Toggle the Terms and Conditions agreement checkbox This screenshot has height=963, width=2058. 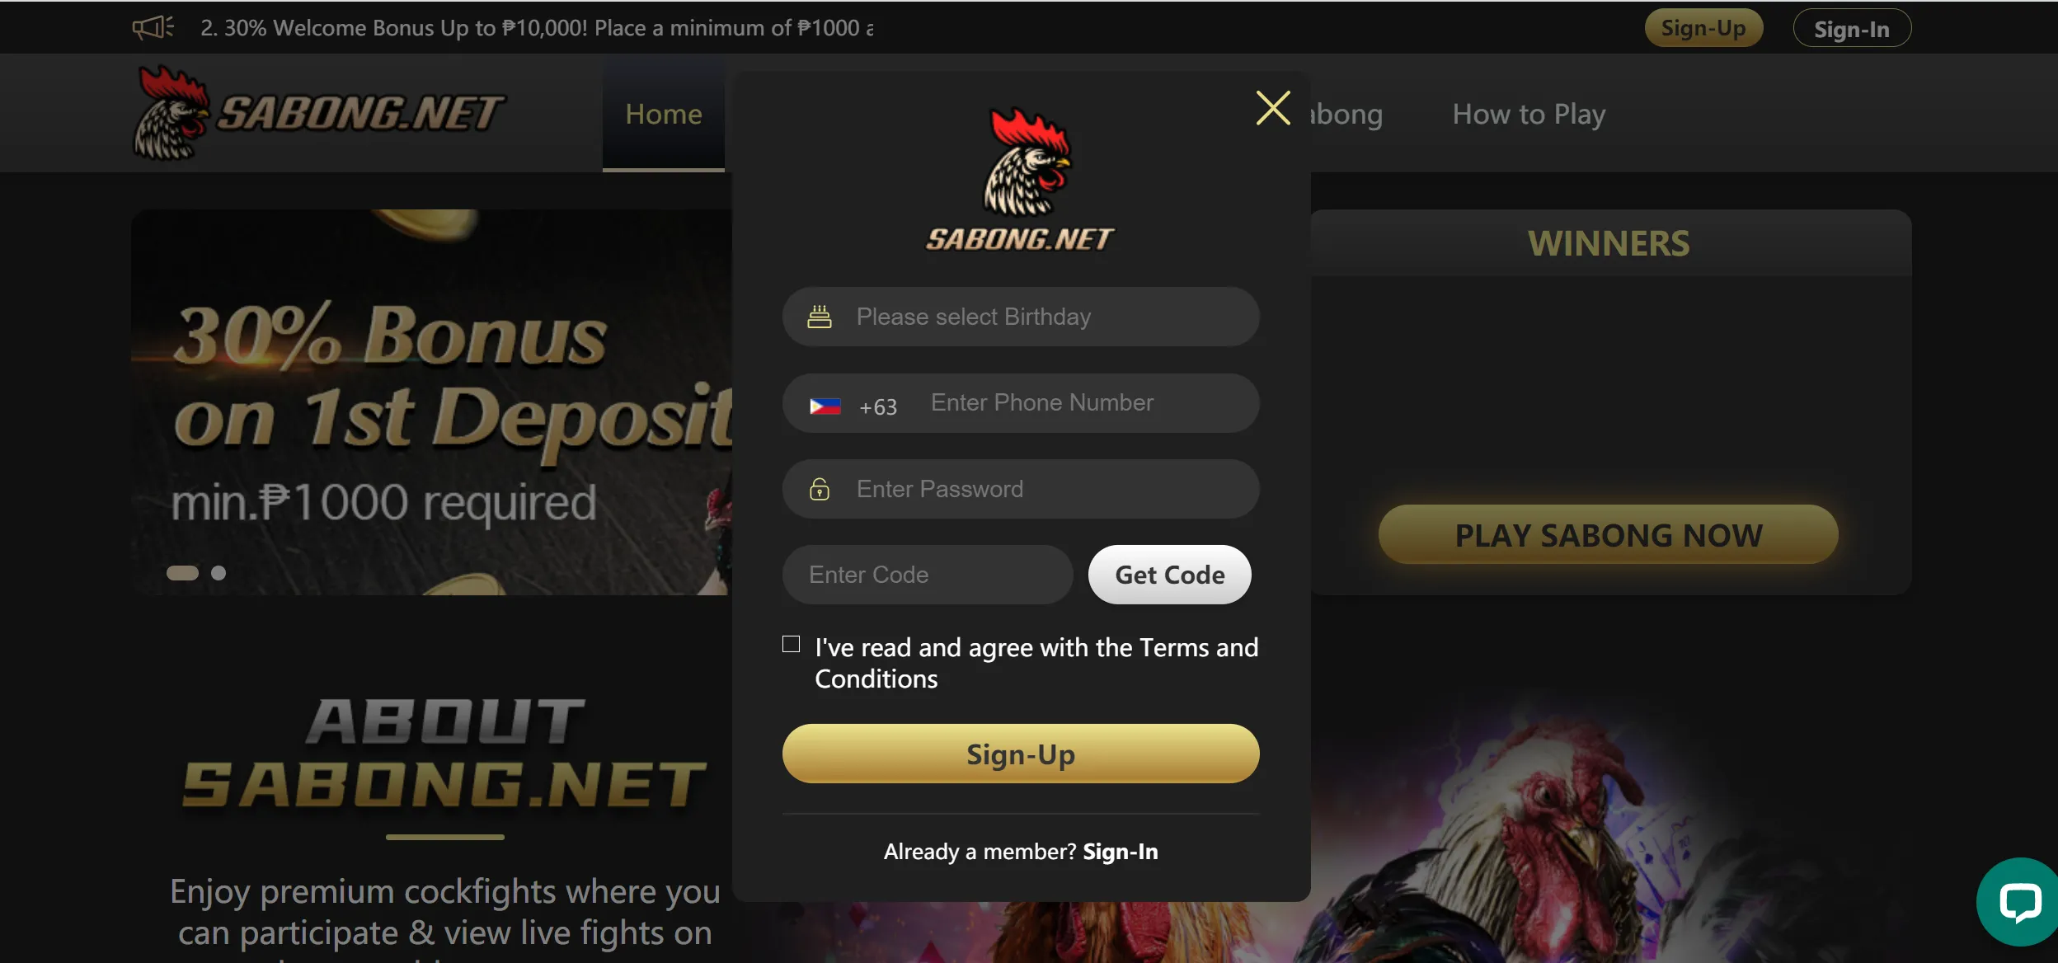792,644
